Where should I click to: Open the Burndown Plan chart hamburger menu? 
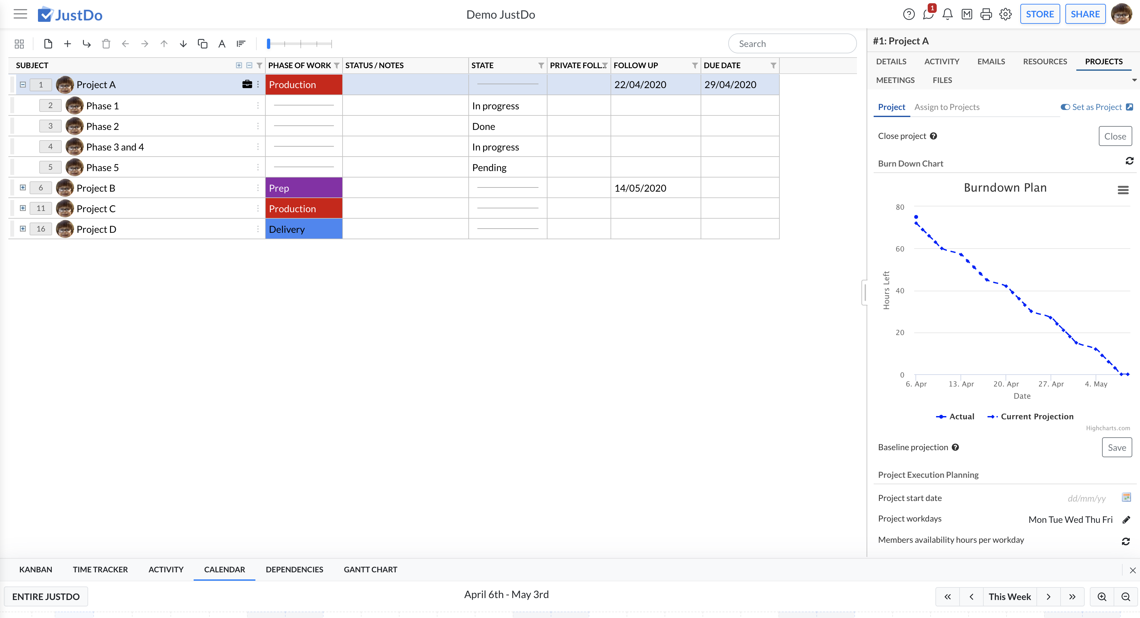pyautogui.click(x=1123, y=190)
